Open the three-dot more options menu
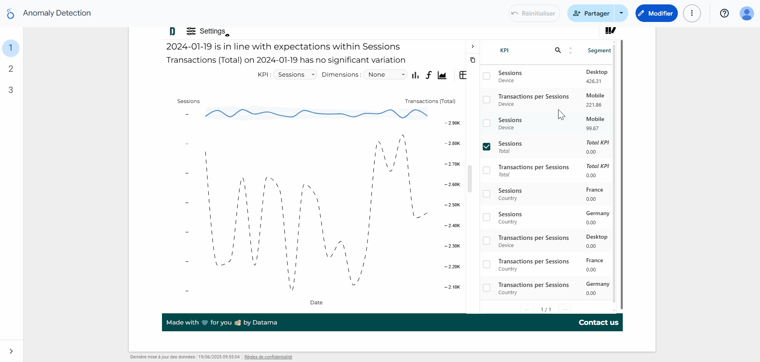The image size is (760, 362). click(x=692, y=13)
